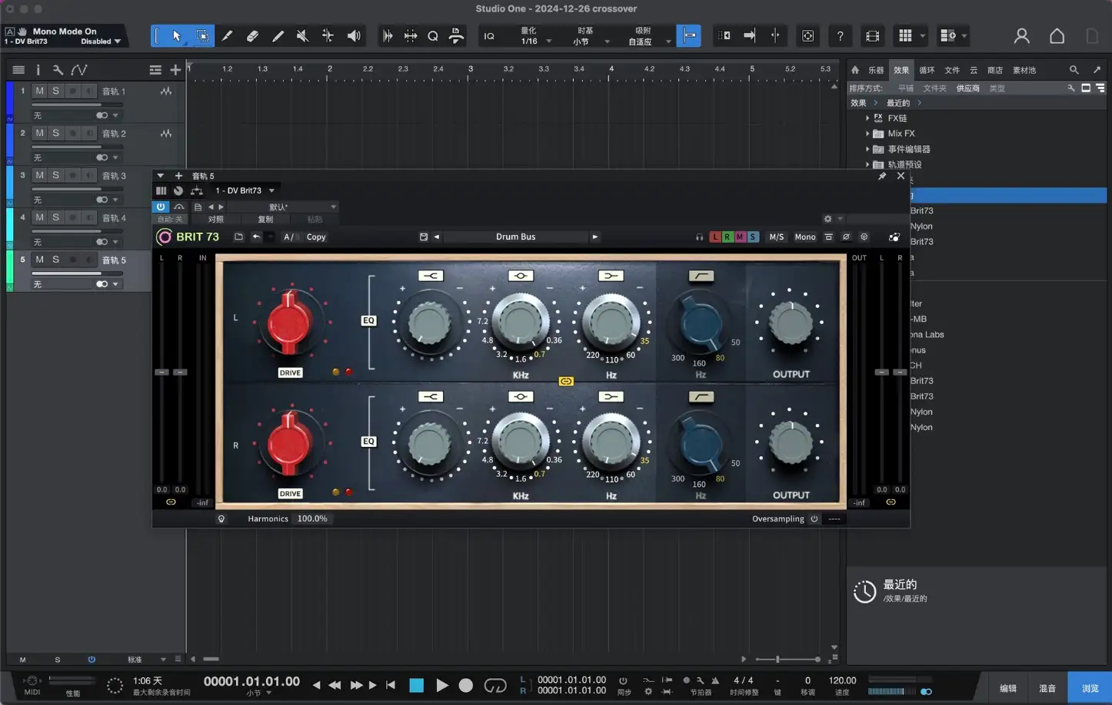Viewport: 1112px width, 705px height.
Task: Select the Range selection tool
Action: point(202,35)
